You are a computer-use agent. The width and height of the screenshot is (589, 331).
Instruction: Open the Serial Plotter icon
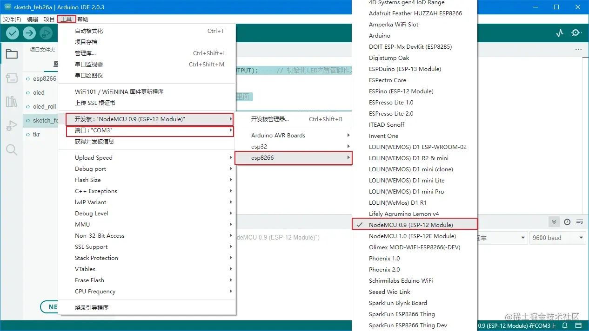tap(560, 33)
